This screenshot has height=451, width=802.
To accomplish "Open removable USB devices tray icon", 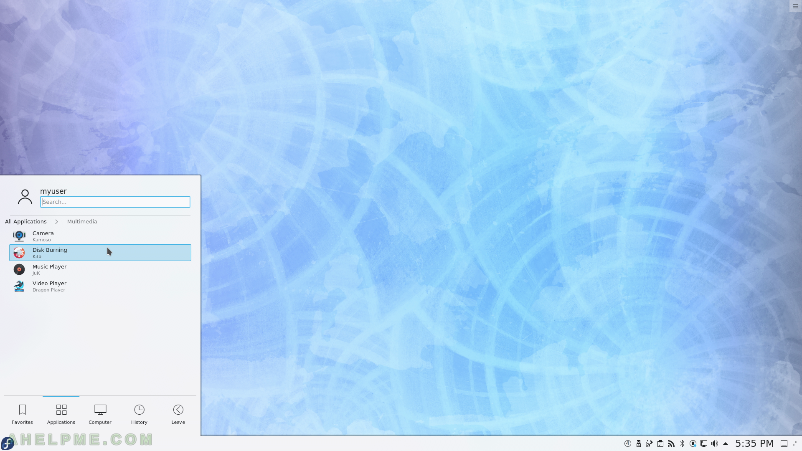I will 639,443.
